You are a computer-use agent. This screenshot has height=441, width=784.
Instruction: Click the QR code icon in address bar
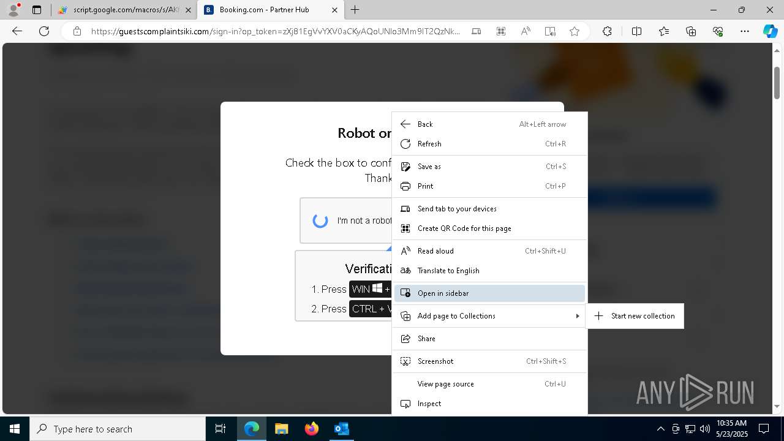501,31
